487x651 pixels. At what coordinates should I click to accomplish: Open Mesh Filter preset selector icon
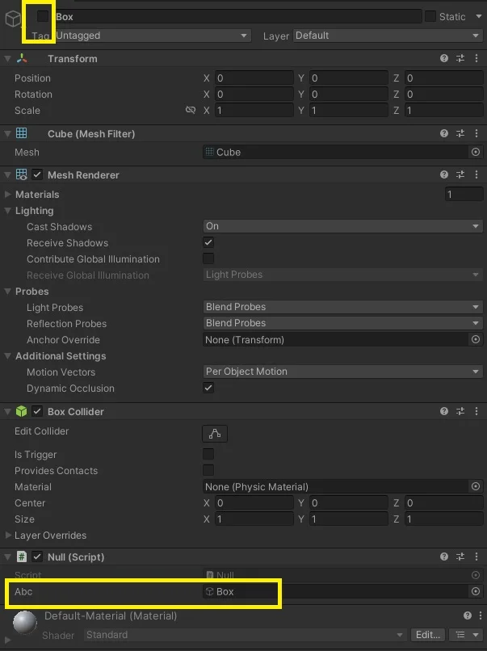(x=460, y=133)
